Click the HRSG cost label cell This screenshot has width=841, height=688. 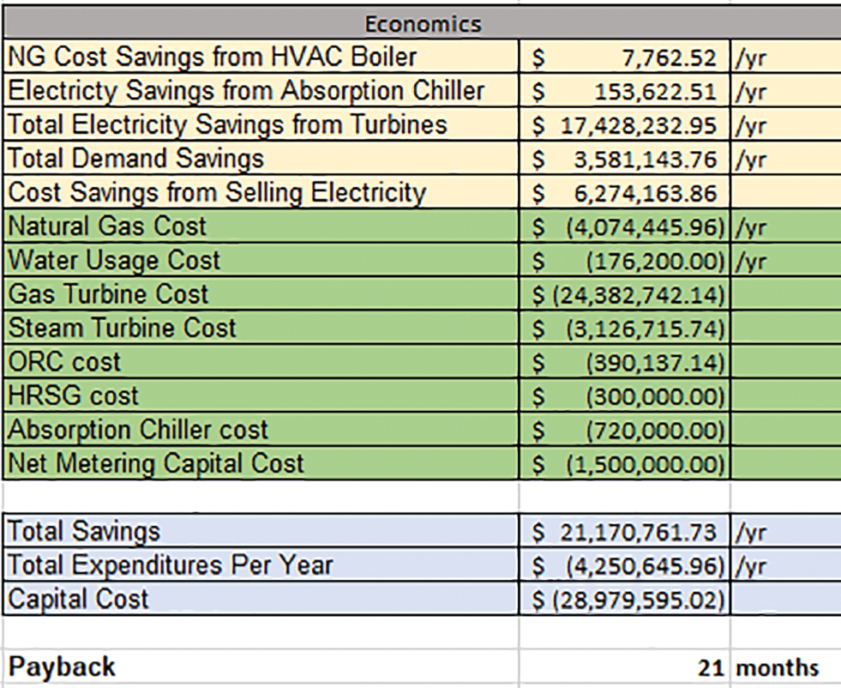pos(73,395)
